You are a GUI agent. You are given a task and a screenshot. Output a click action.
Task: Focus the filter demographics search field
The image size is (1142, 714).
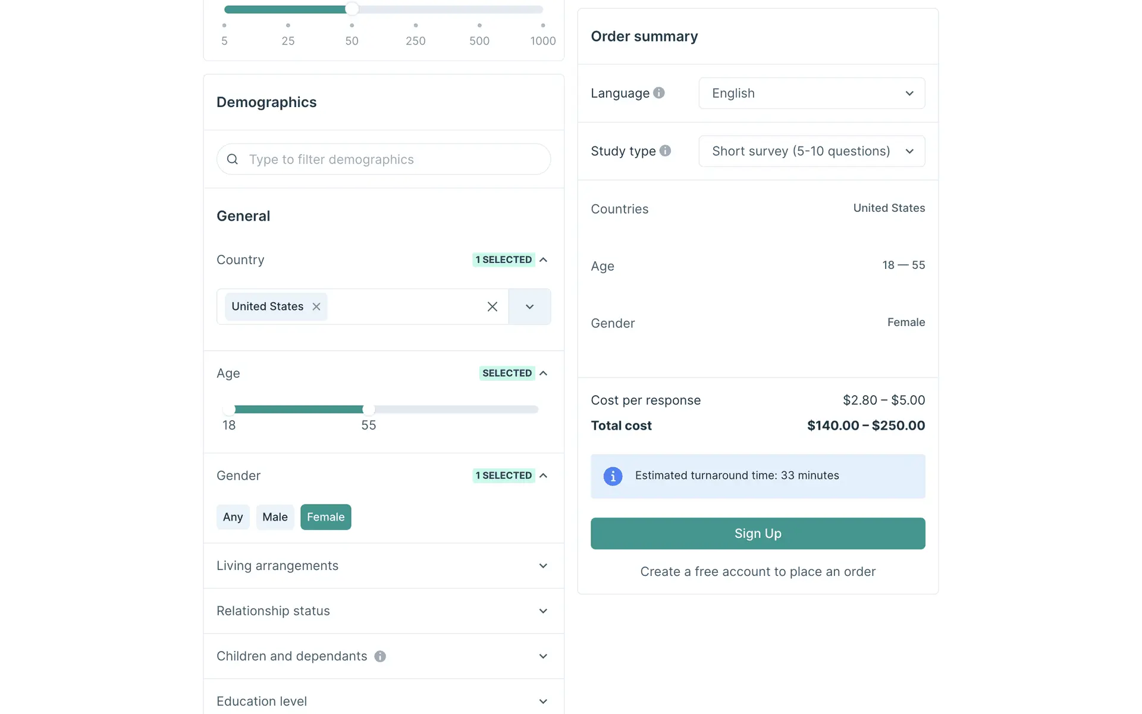[393, 159]
